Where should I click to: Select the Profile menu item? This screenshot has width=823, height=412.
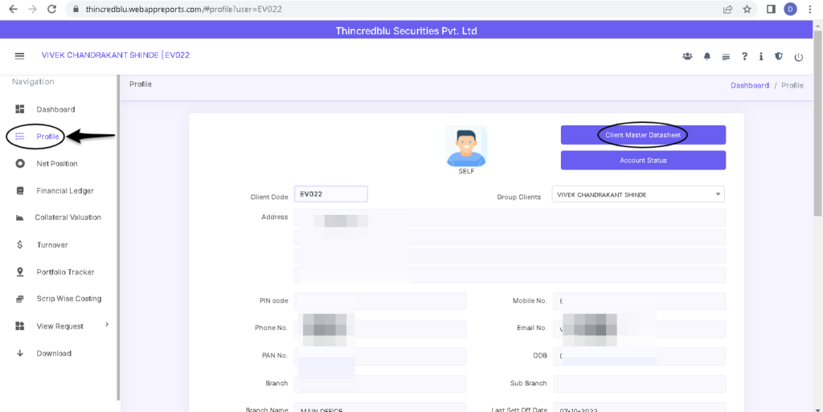(47, 137)
